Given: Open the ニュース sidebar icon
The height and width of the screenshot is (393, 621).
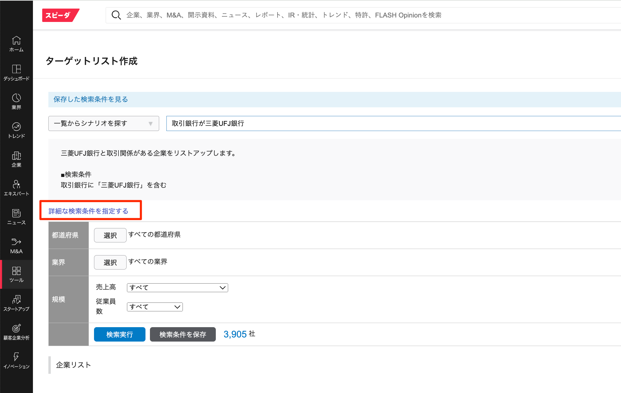Looking at the screenshot, I should pos(16,217).
